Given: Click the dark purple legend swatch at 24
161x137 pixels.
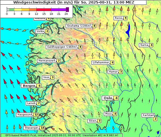Looking at the screenshot, I should tap(68, 9).
